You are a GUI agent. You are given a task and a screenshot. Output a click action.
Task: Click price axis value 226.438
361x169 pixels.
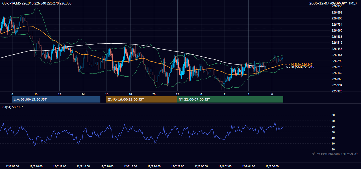[x=337, y=49]
